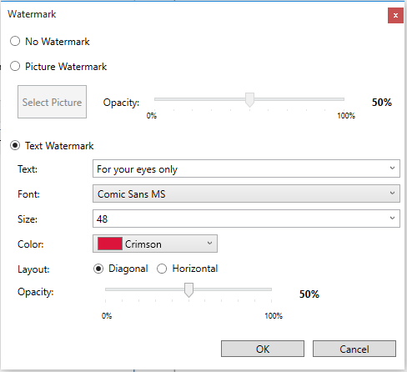Click the Select Picture button
Screen dimensions: 407x372
point(52,102)
